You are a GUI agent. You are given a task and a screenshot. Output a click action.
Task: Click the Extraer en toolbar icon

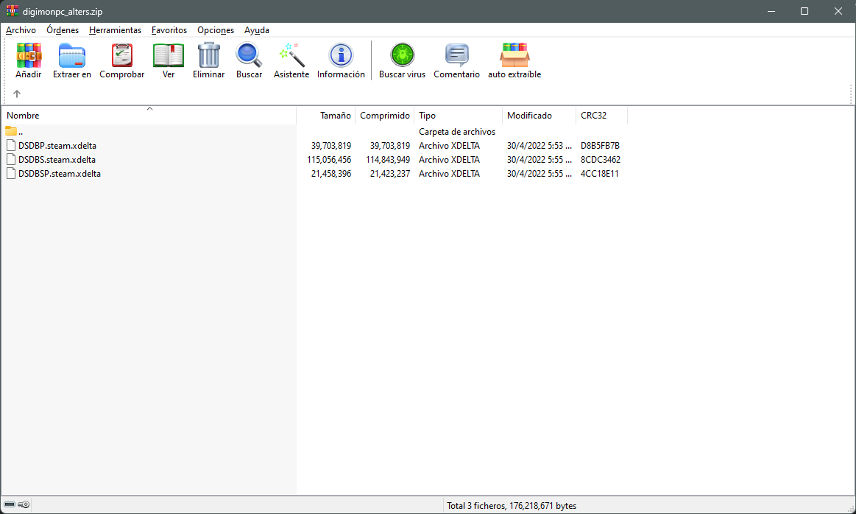pos(72,56)
